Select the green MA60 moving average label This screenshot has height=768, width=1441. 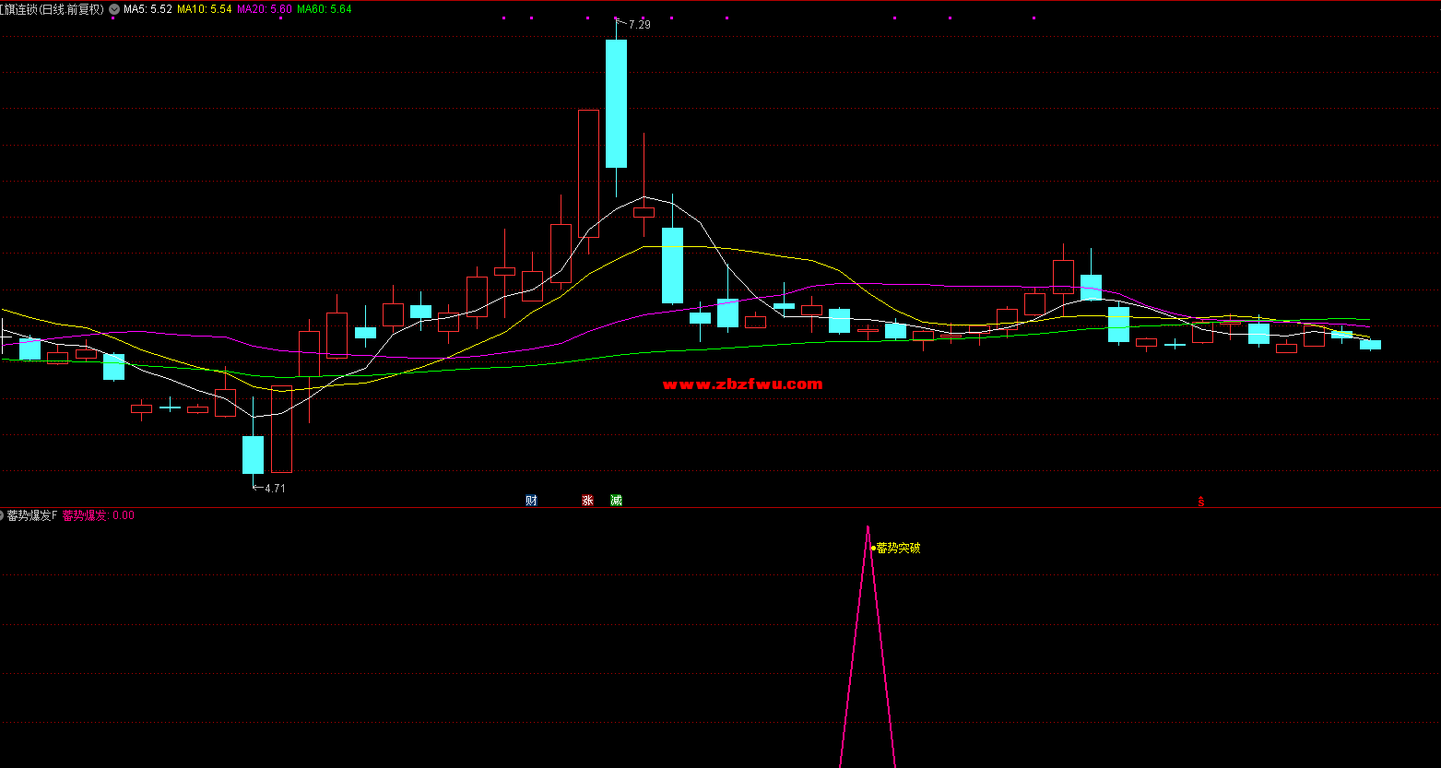point(324,9)
